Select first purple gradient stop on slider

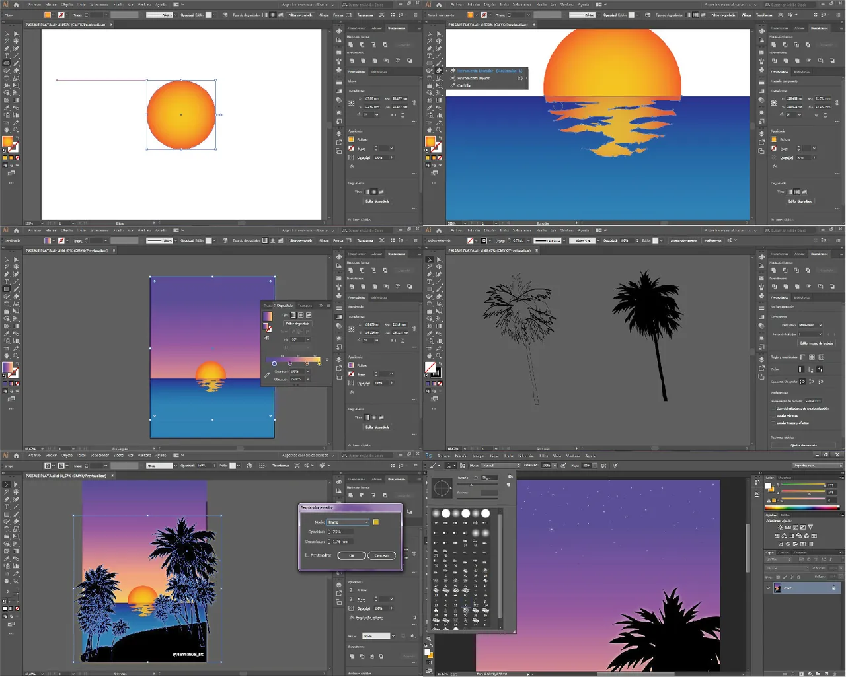[274, 363]
